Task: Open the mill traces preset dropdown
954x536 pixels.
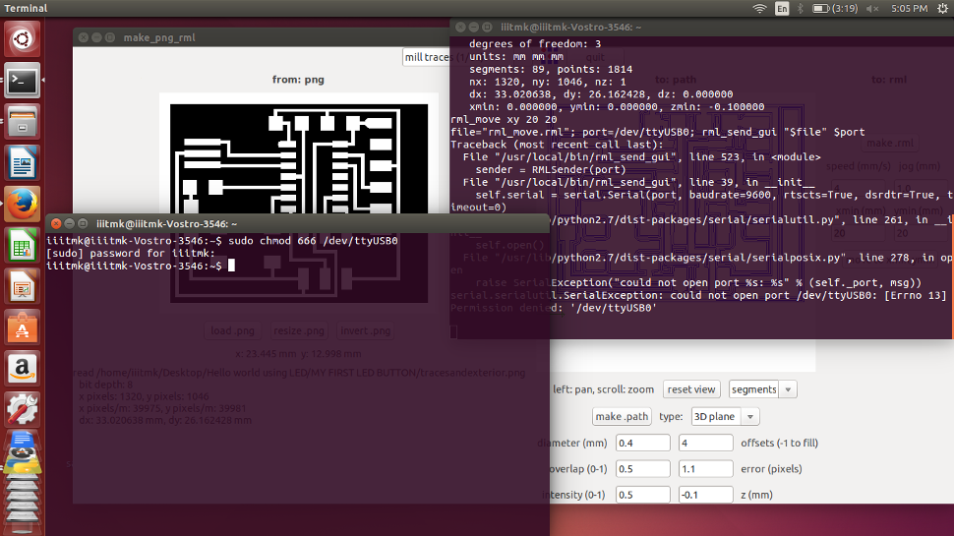Action: coord(427,57)
